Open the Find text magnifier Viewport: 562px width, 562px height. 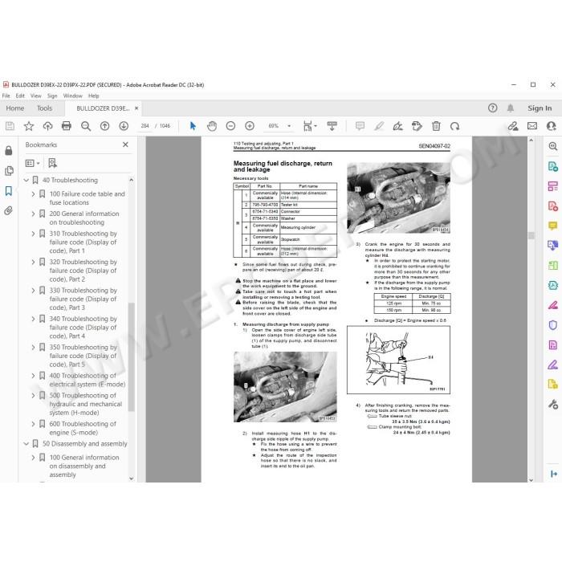(86, 126)
